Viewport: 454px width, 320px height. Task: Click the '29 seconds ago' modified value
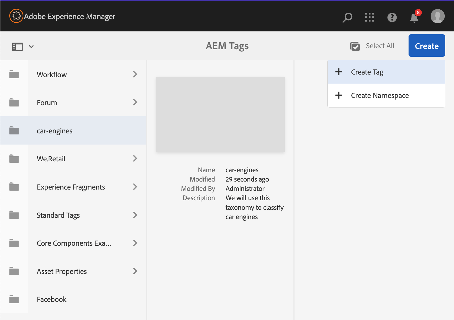click(247, 179)
